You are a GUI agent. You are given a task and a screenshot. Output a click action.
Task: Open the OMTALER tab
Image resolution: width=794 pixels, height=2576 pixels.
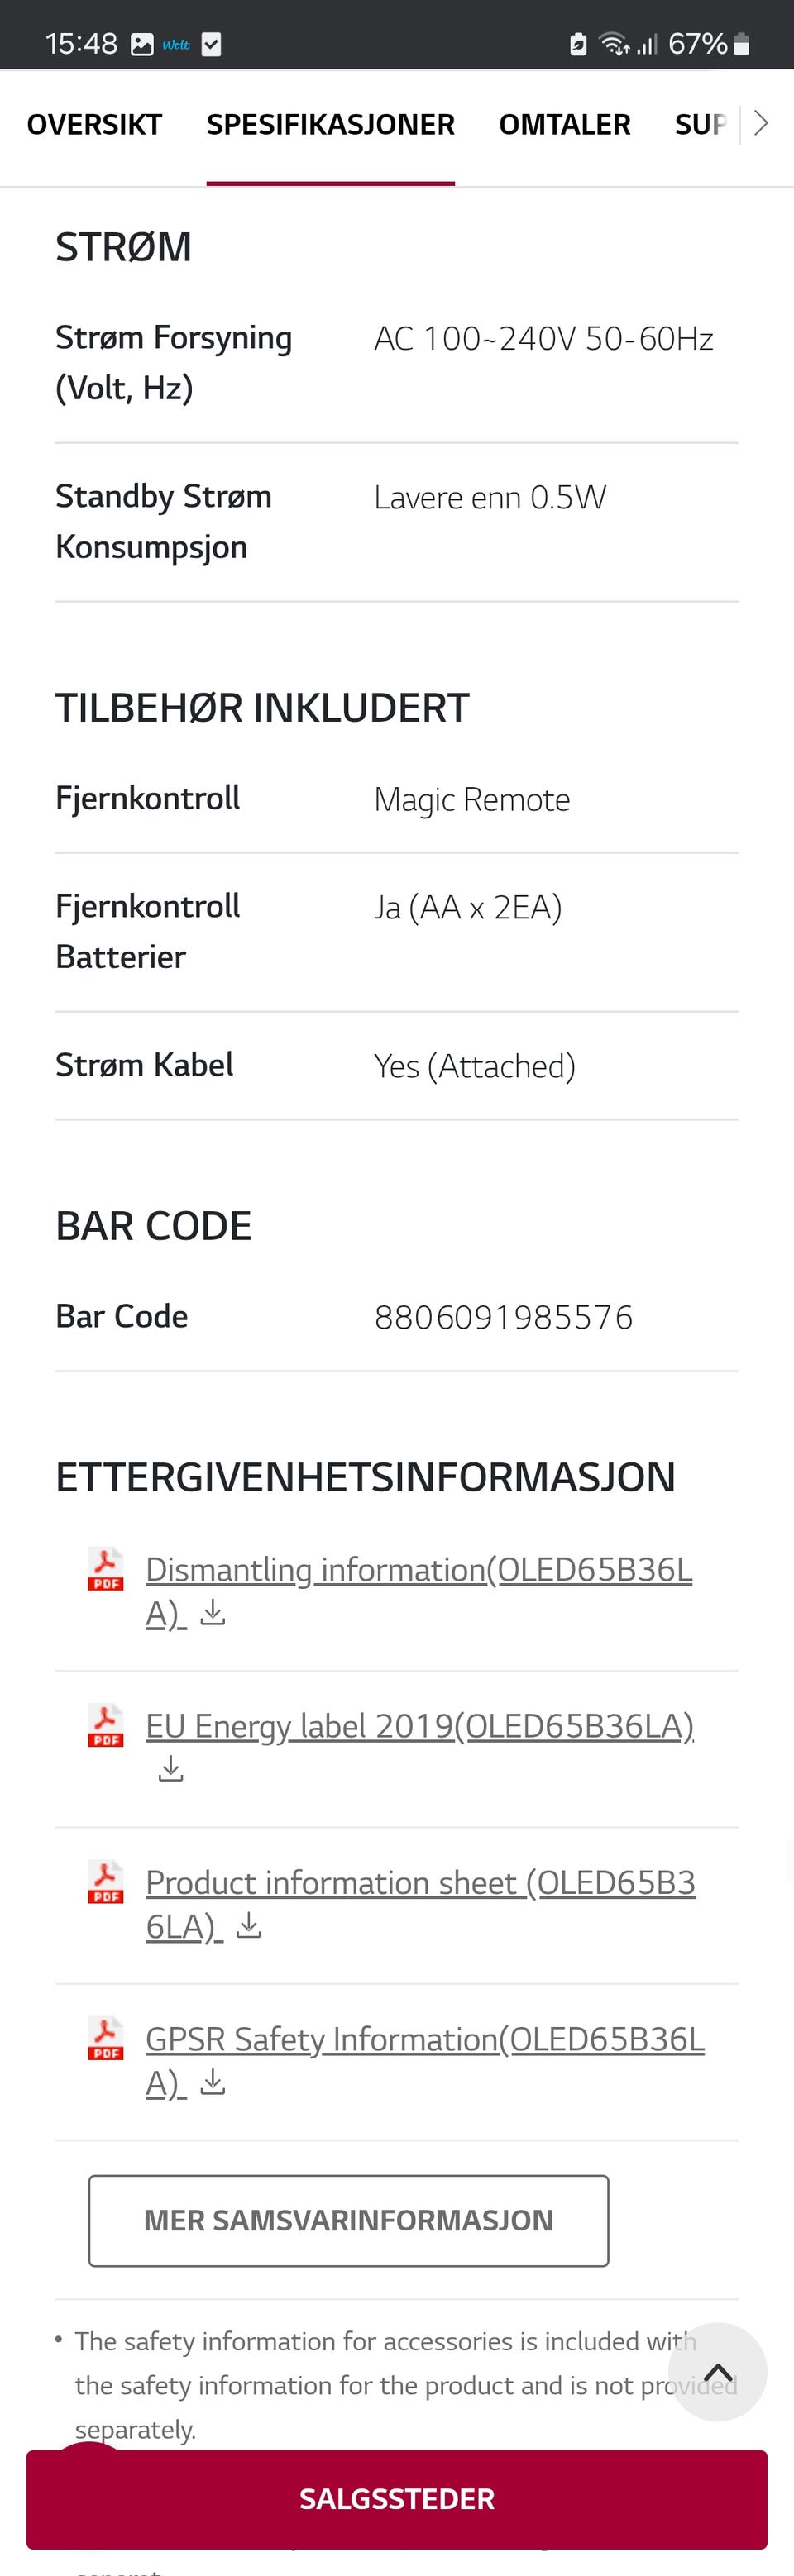[x=564, y=124]
